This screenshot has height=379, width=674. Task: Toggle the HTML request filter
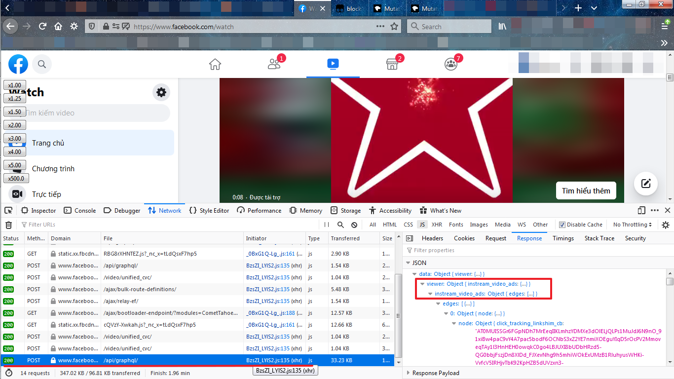click(x=390, y=225)
